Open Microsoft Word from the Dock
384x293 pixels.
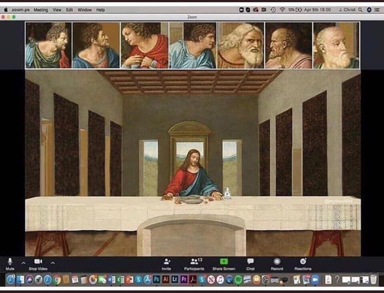tap(112, 279)
